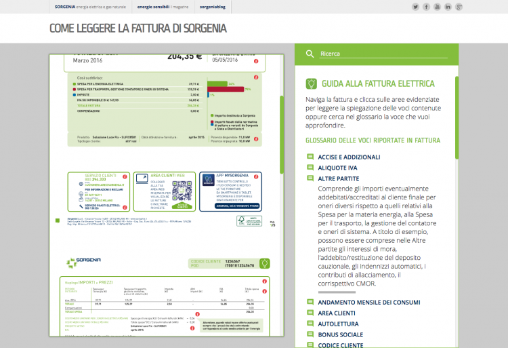The width and height of the screenshot is (508, 348).
Task: Click the TOTALE FATTURA row
Action: pyautogui.click(x=138, y=106)
